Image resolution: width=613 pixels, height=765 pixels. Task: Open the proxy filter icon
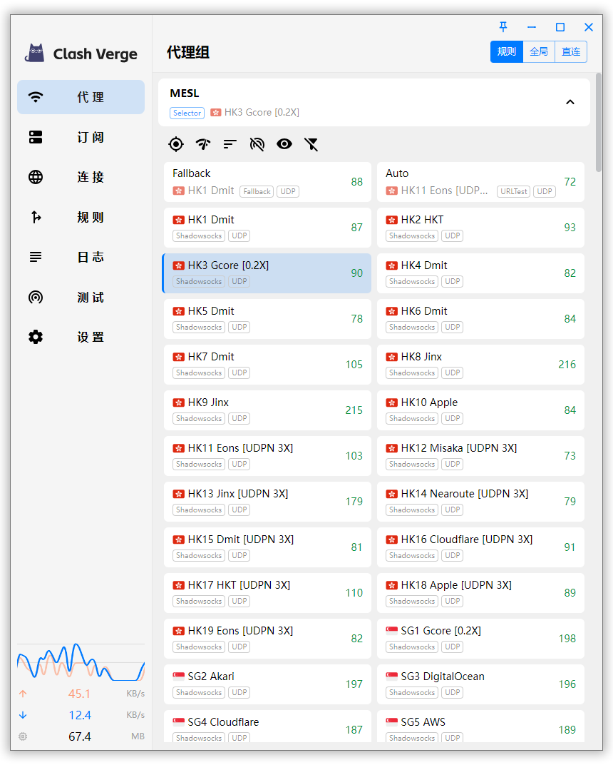pyautogui.click(x=311, y=144)
